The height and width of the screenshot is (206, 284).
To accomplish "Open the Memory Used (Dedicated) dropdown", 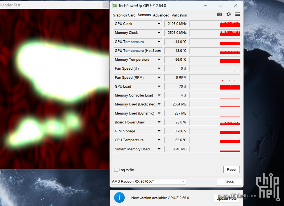I will tap(159, 104).
